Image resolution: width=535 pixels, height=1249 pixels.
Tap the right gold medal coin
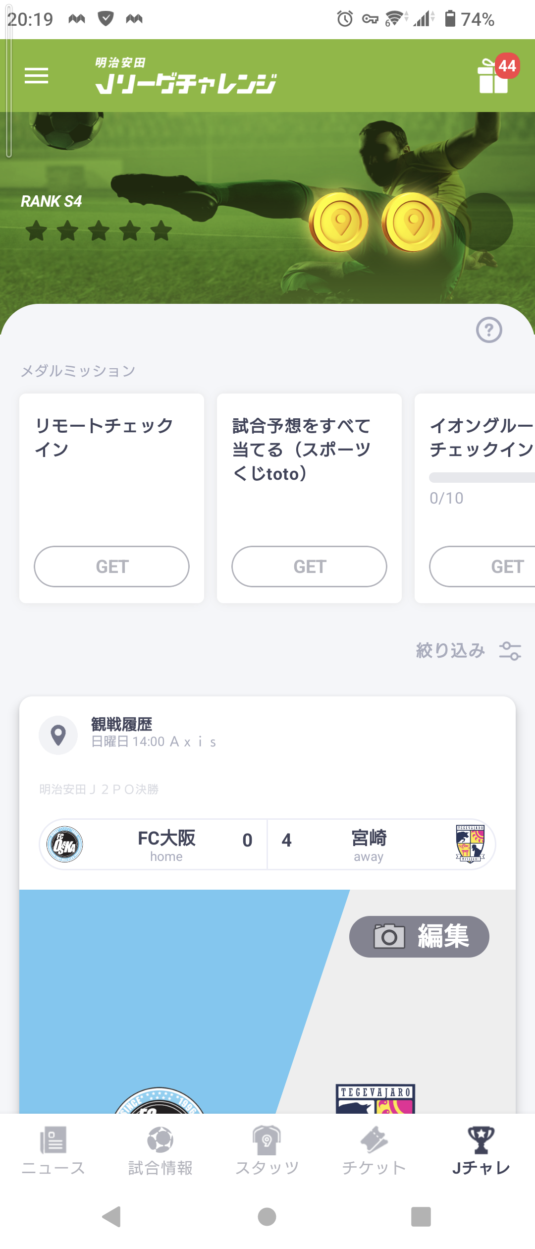(412, 222)
